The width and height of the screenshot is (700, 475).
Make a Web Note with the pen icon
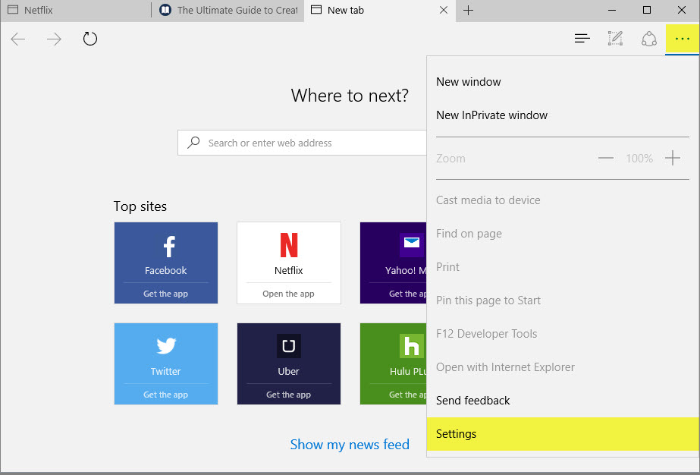point(615,39)
